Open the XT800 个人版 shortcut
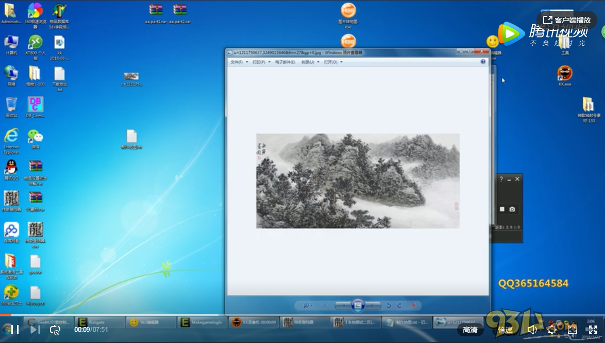Screen dimensions: 605x343 (35, 47)
